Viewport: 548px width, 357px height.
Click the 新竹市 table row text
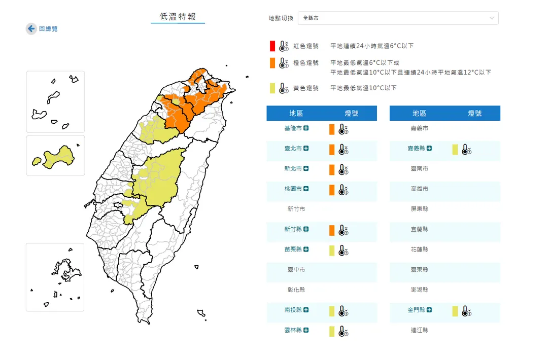pyautogui.click(x=296, y=209)
